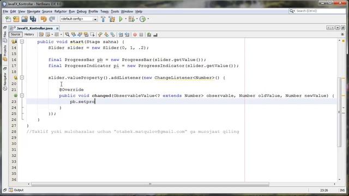Click the Last Edit editor toolbar icon
Viewport: 349px width, 196px height.
(x=41, y=35)
